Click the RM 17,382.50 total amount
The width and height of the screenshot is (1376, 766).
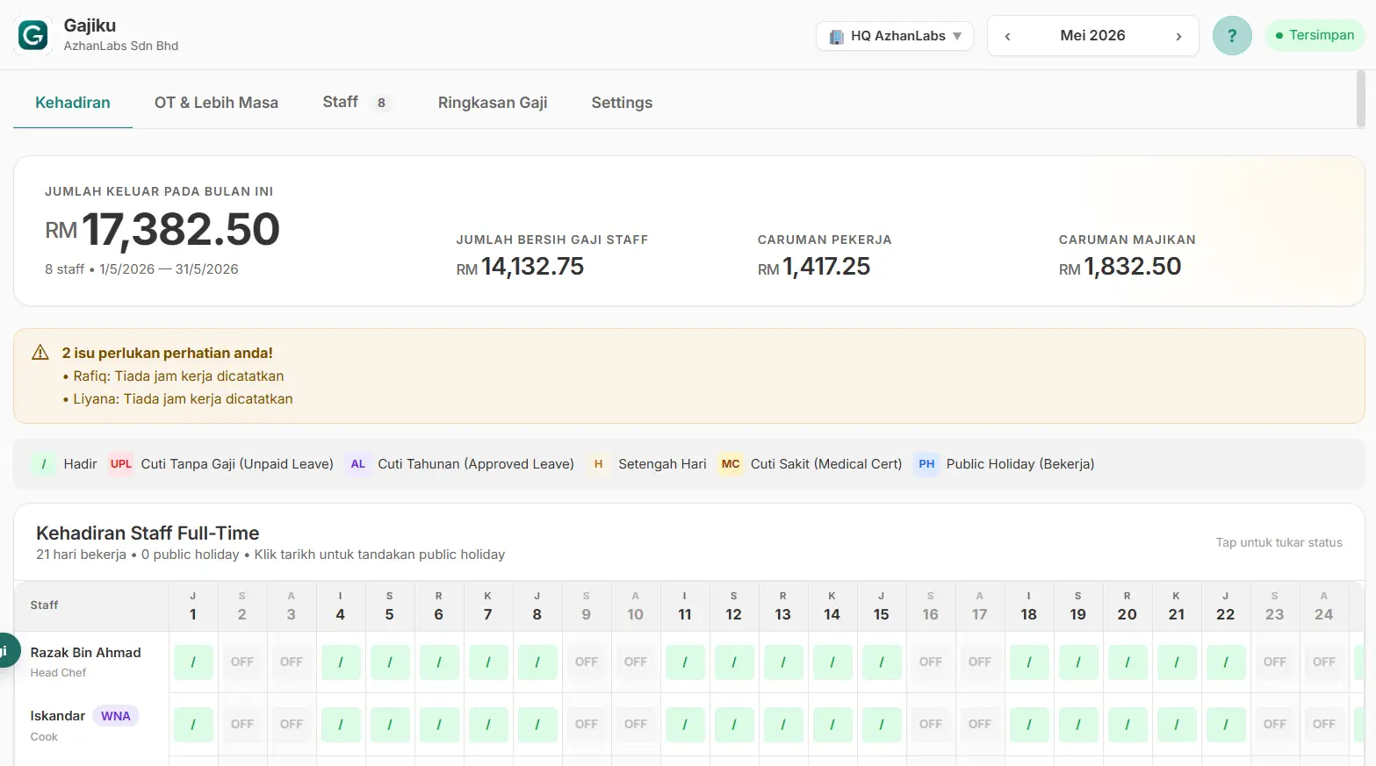point(162,230)
